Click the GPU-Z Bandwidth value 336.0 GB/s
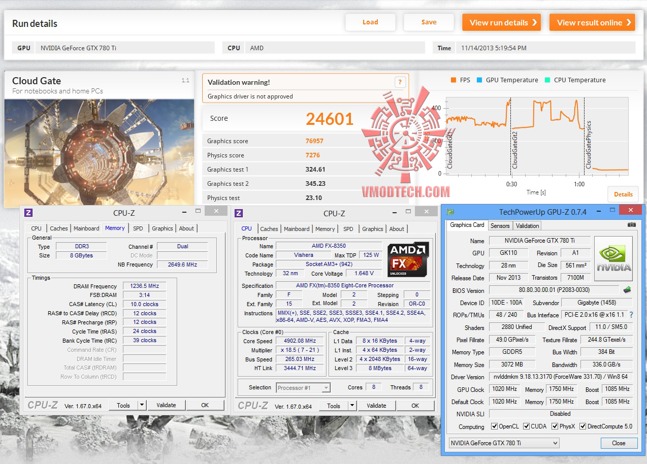Image resolution: width=647 pixels, height=464 pixels. 607,364
